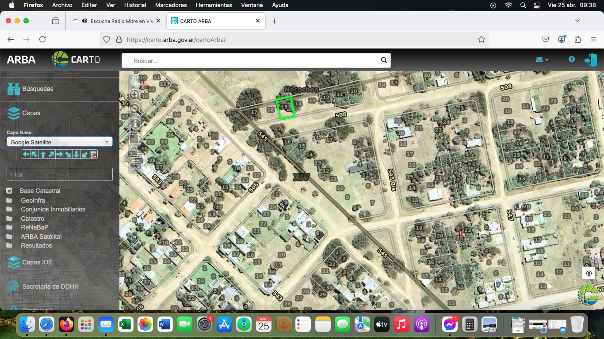Bookmark this page with star icon
The width and height of the screenshot is (604, 339).
tap(482, 39)
